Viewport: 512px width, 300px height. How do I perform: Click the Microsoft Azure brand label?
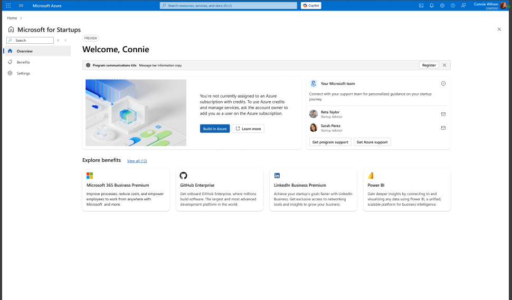tap(47, 6)
